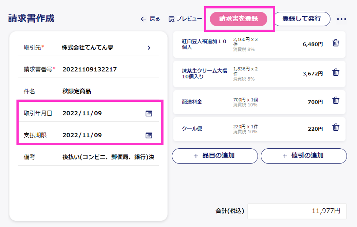The width and height of the screenshot is (357, 227).
Task: Edit the 請求書番号 field 20221109132217
Action: (90, 69)
